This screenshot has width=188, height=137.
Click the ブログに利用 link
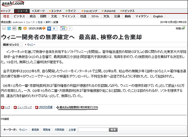tap(35, 29)
